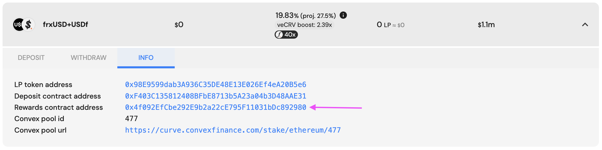
Task: Switch to the DEPOSIT tab
Action: [31, 58]
